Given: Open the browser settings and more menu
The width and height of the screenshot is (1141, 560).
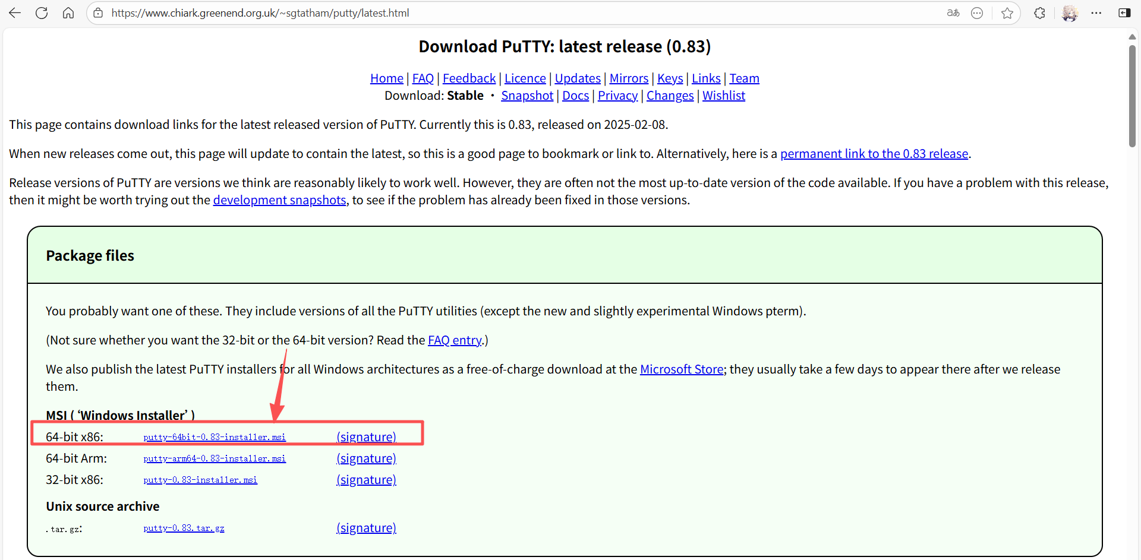Looking at the screenshot, I should pyautogui.click(x=1096, y=13).
